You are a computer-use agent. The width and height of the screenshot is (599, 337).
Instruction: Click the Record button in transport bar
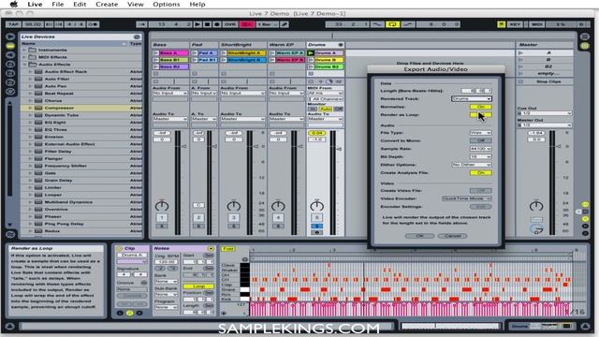pyautogui.click(x=216, y=24)
